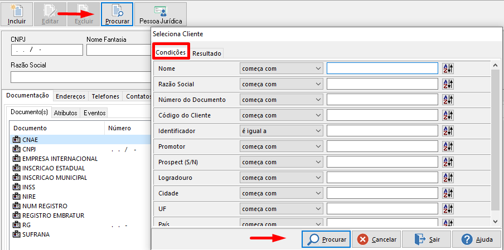This screenshot has height=250, width=504.
Task: Select the REGISTRO EMBRATUR document row
Action: tap(80, 215)
